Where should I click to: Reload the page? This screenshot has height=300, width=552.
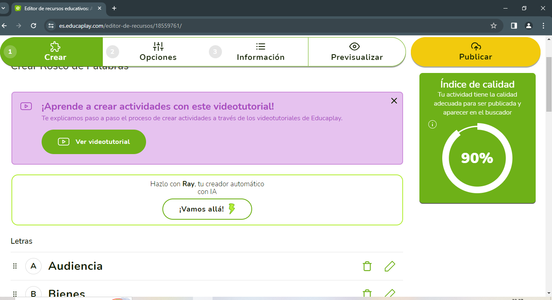[x=33, y=26]
